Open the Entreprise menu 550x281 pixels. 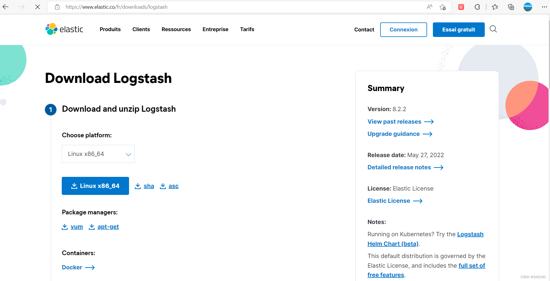[216, 29]
